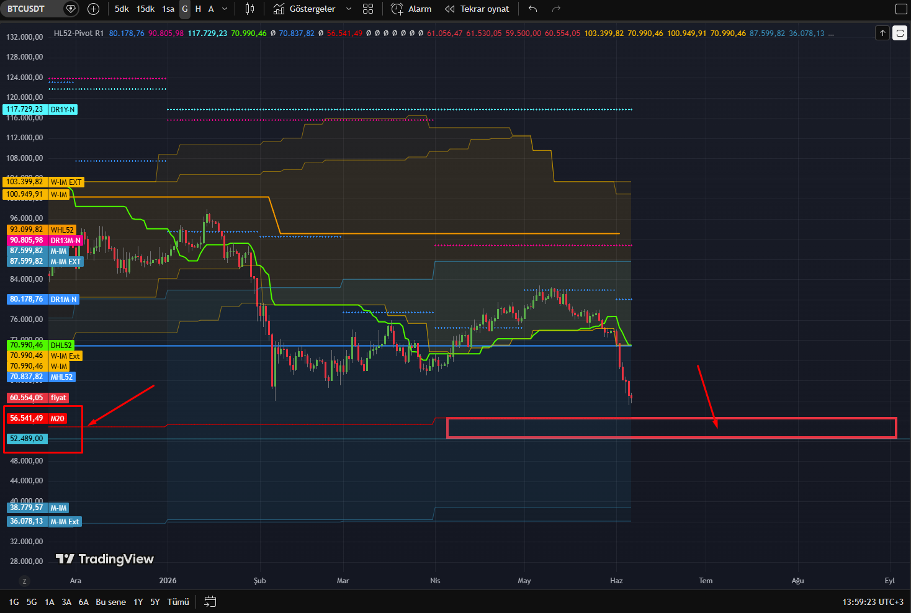Image resolution: width=911 pixels, height=613 pixels.
Task: Click the 38.779,57 M-IM label
Action: (38, 508)
